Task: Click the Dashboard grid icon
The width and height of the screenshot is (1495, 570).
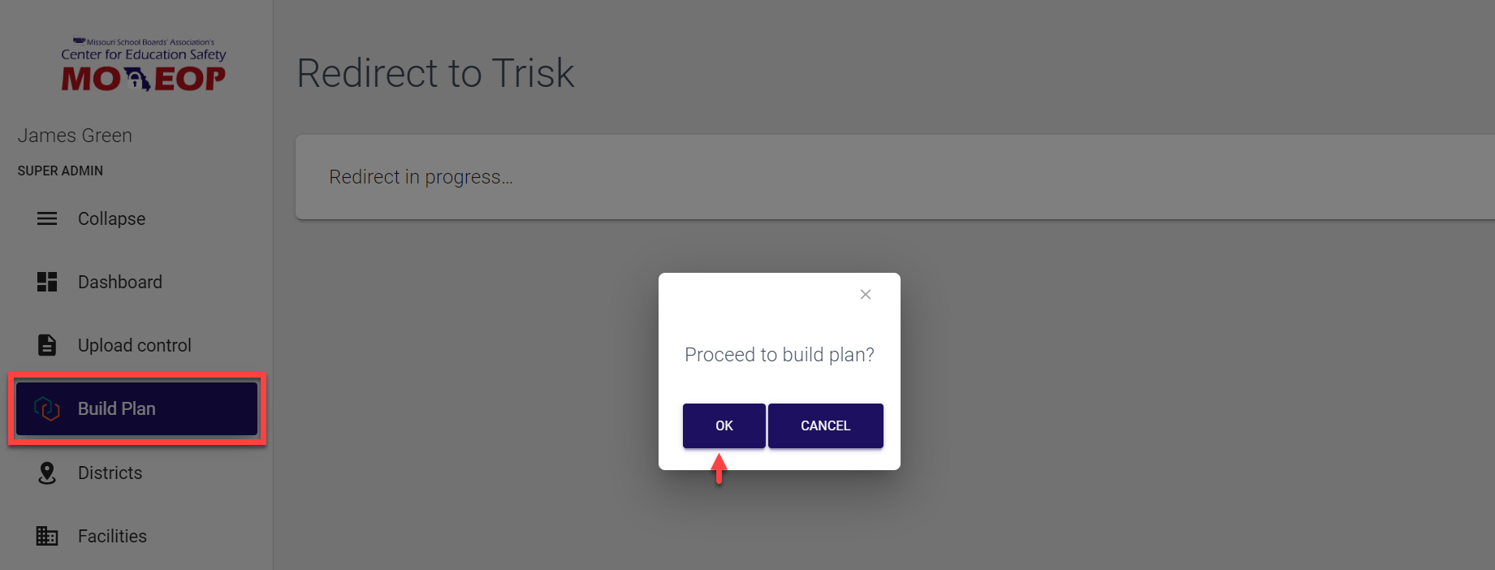Action: (x=47, y=282)
